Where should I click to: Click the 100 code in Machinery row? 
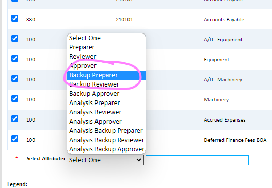(30, 99)
